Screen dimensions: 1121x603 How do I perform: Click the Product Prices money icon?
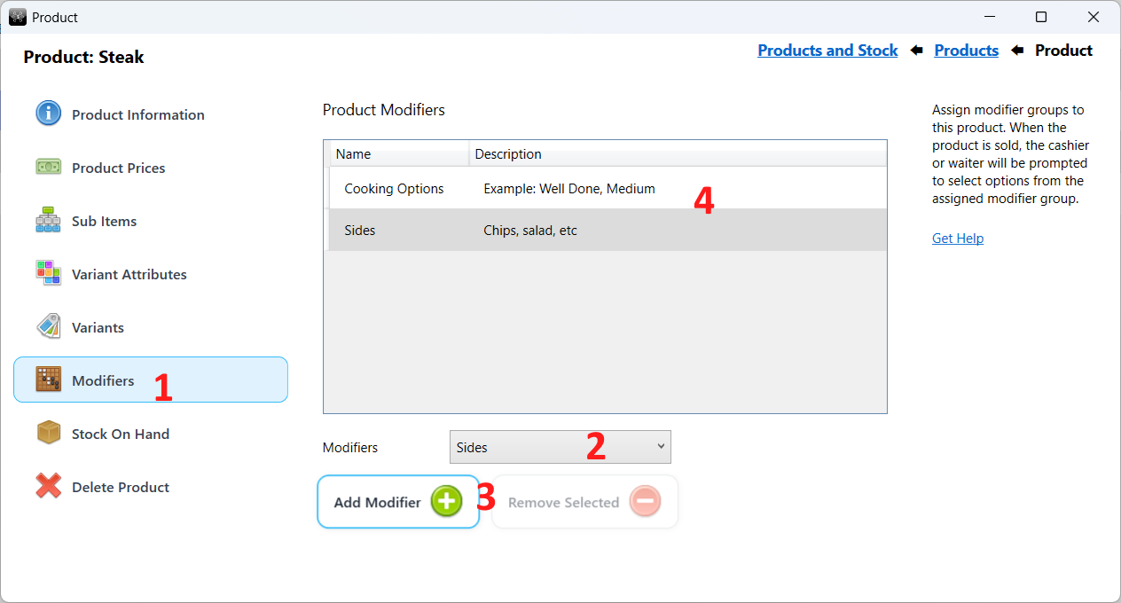point(48,167)
